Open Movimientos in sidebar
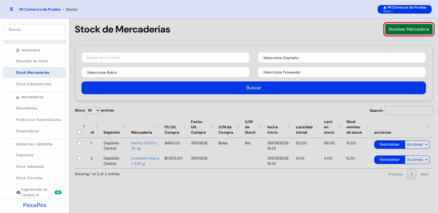Screen dimensions: 438x213 click(27, 108)
